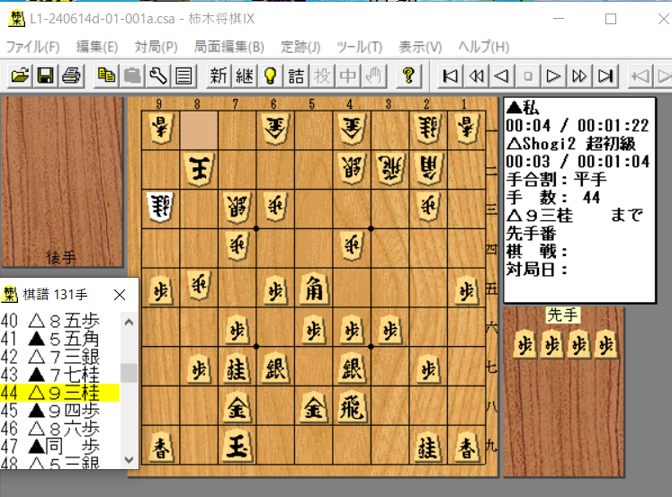This screenshot has width=672, height=497.
Task: Open settings with the wrench icon
Action: (x=158, y=76)
